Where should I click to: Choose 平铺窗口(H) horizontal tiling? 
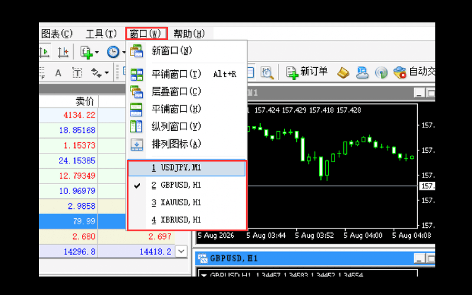click(186, 109)
